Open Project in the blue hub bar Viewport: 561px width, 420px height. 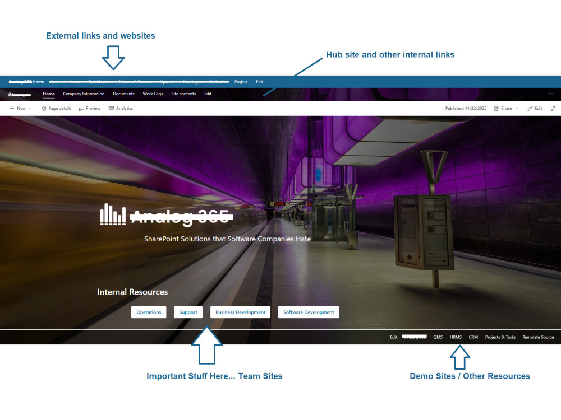(x=241, y=82)
